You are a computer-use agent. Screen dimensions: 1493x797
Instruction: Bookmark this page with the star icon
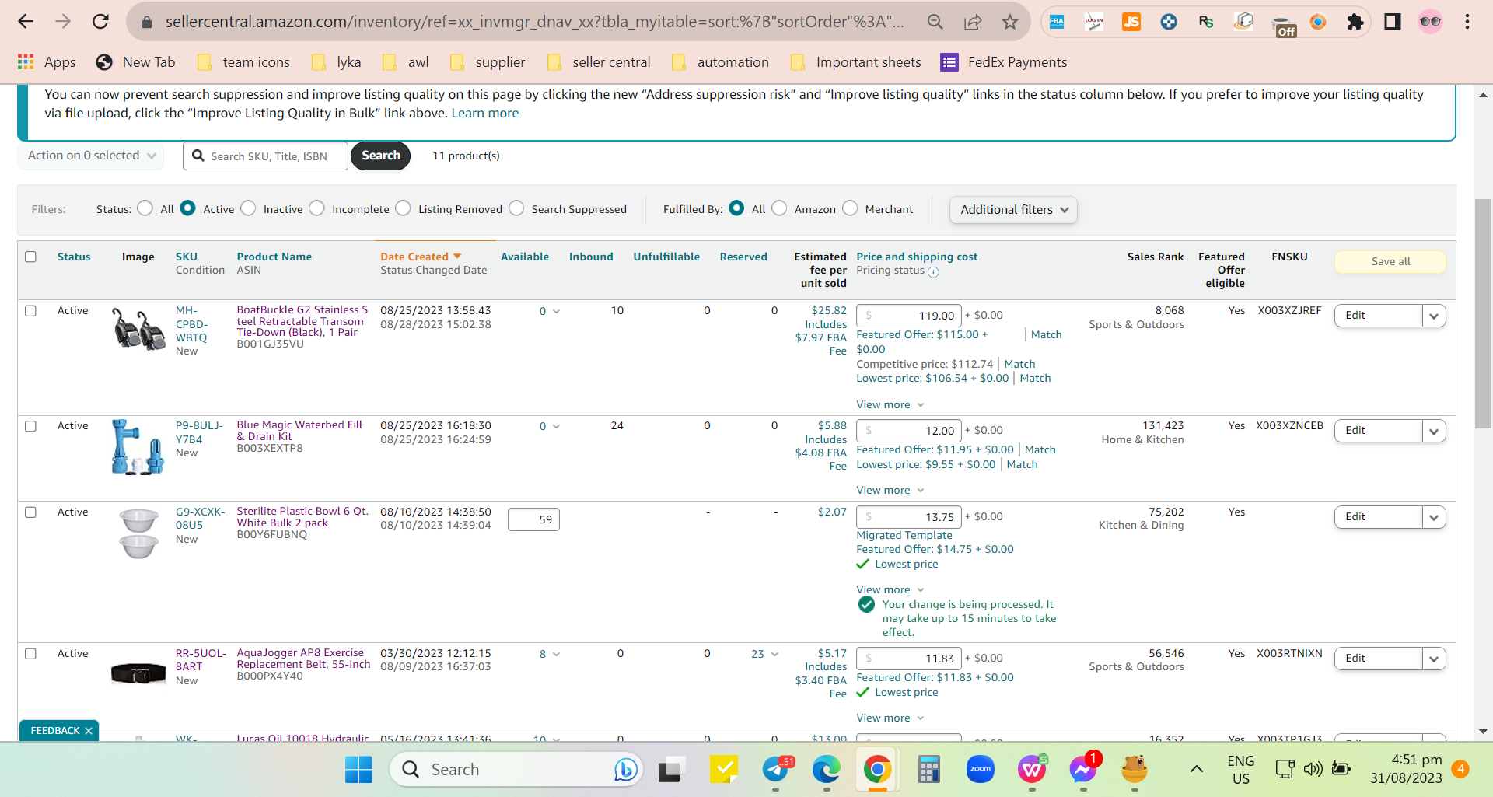(x=1009, y=22)
